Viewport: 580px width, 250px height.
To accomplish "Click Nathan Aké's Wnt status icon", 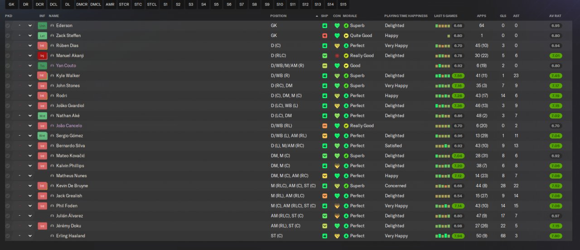I will tap(43, 116).
